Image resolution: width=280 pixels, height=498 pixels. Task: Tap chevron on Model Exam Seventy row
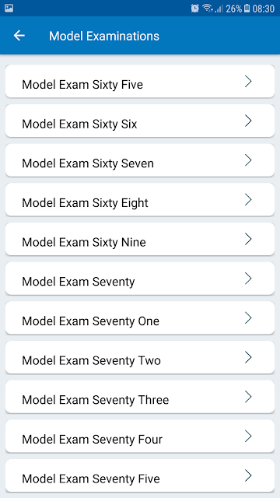tap(248, 279)
